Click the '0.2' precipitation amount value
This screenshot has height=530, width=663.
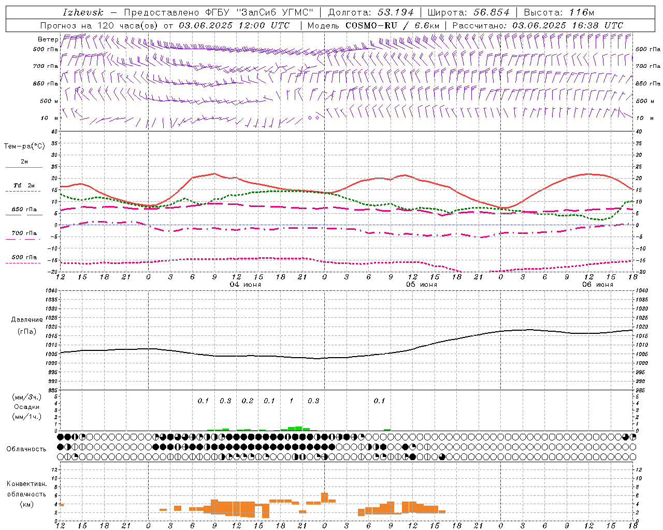pyautogui.click(x=248, y=401)
